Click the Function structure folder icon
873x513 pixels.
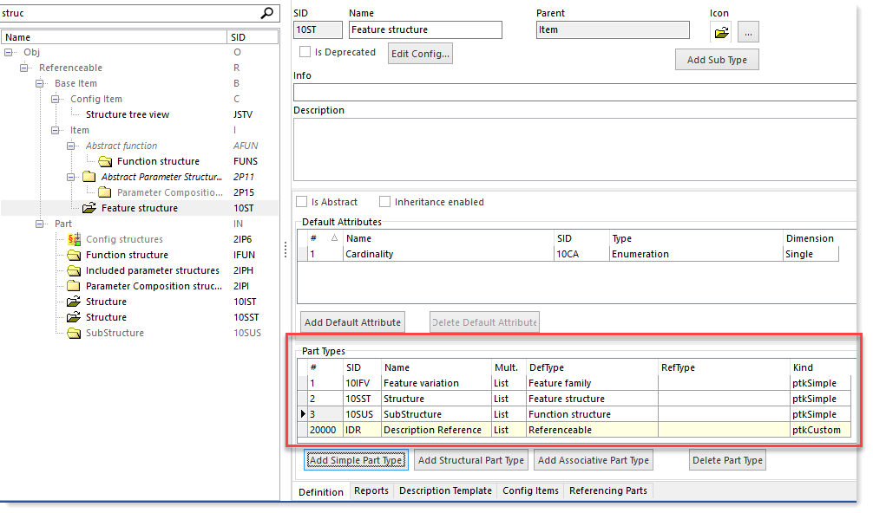(x=74, y=255)
